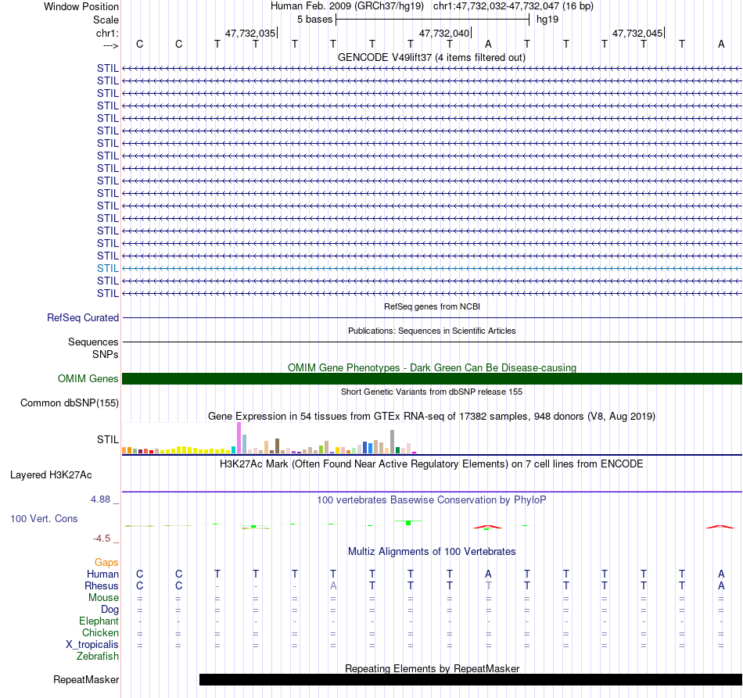The image size is (743, 698).
Task: Click the OMIM Genes track label
Action: click(x=88, y=379)
